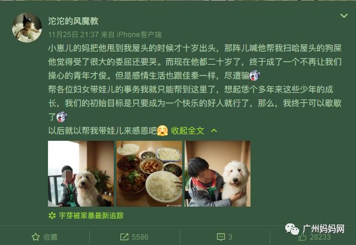The height and width of the screenshot is (245, 356).
Task: Click the green topic flower icon
Action: (52, 216)
